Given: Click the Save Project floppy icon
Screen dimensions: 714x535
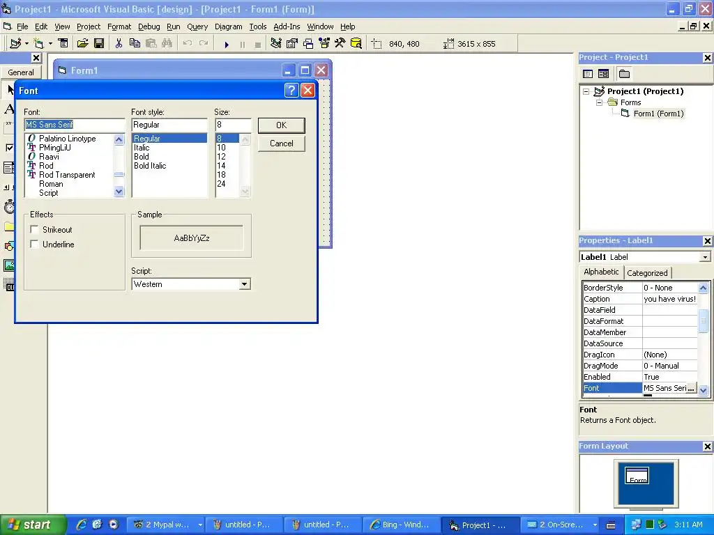Looking at the screenshot, I should click(x=99, y=44).
